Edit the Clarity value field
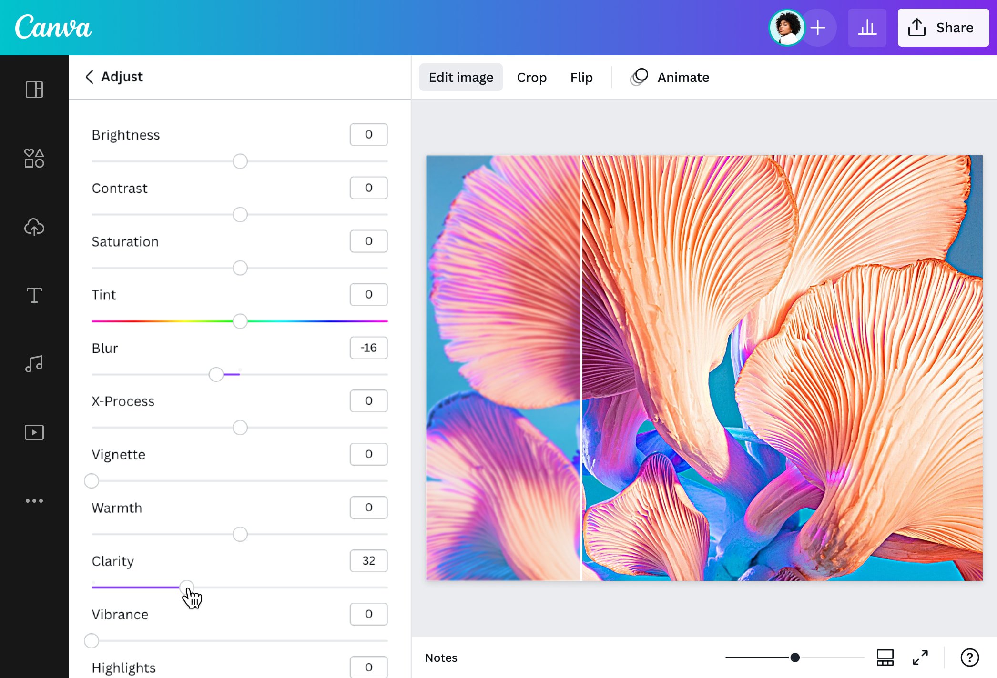This screenshot has height=678, width=997. click(368, 561)
